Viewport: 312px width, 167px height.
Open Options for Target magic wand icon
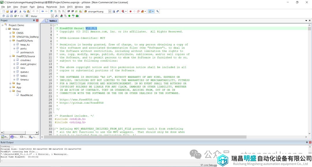tap(57, 16)
